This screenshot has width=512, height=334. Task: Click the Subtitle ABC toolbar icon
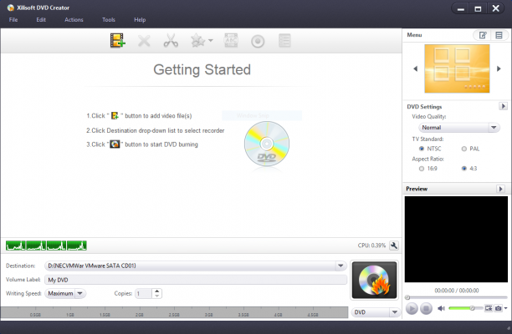(x=231, y=41)
